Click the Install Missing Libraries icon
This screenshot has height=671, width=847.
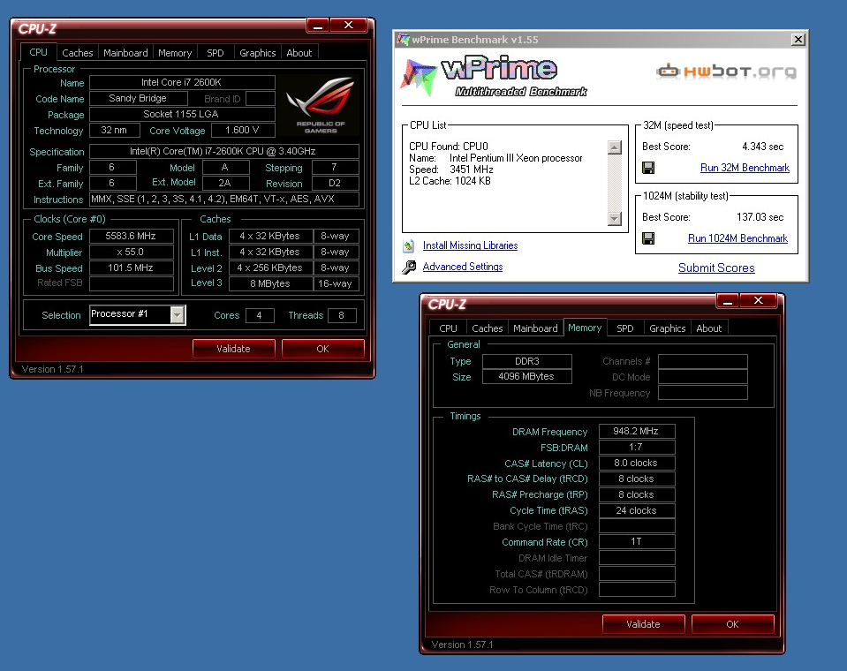(408, 245)
